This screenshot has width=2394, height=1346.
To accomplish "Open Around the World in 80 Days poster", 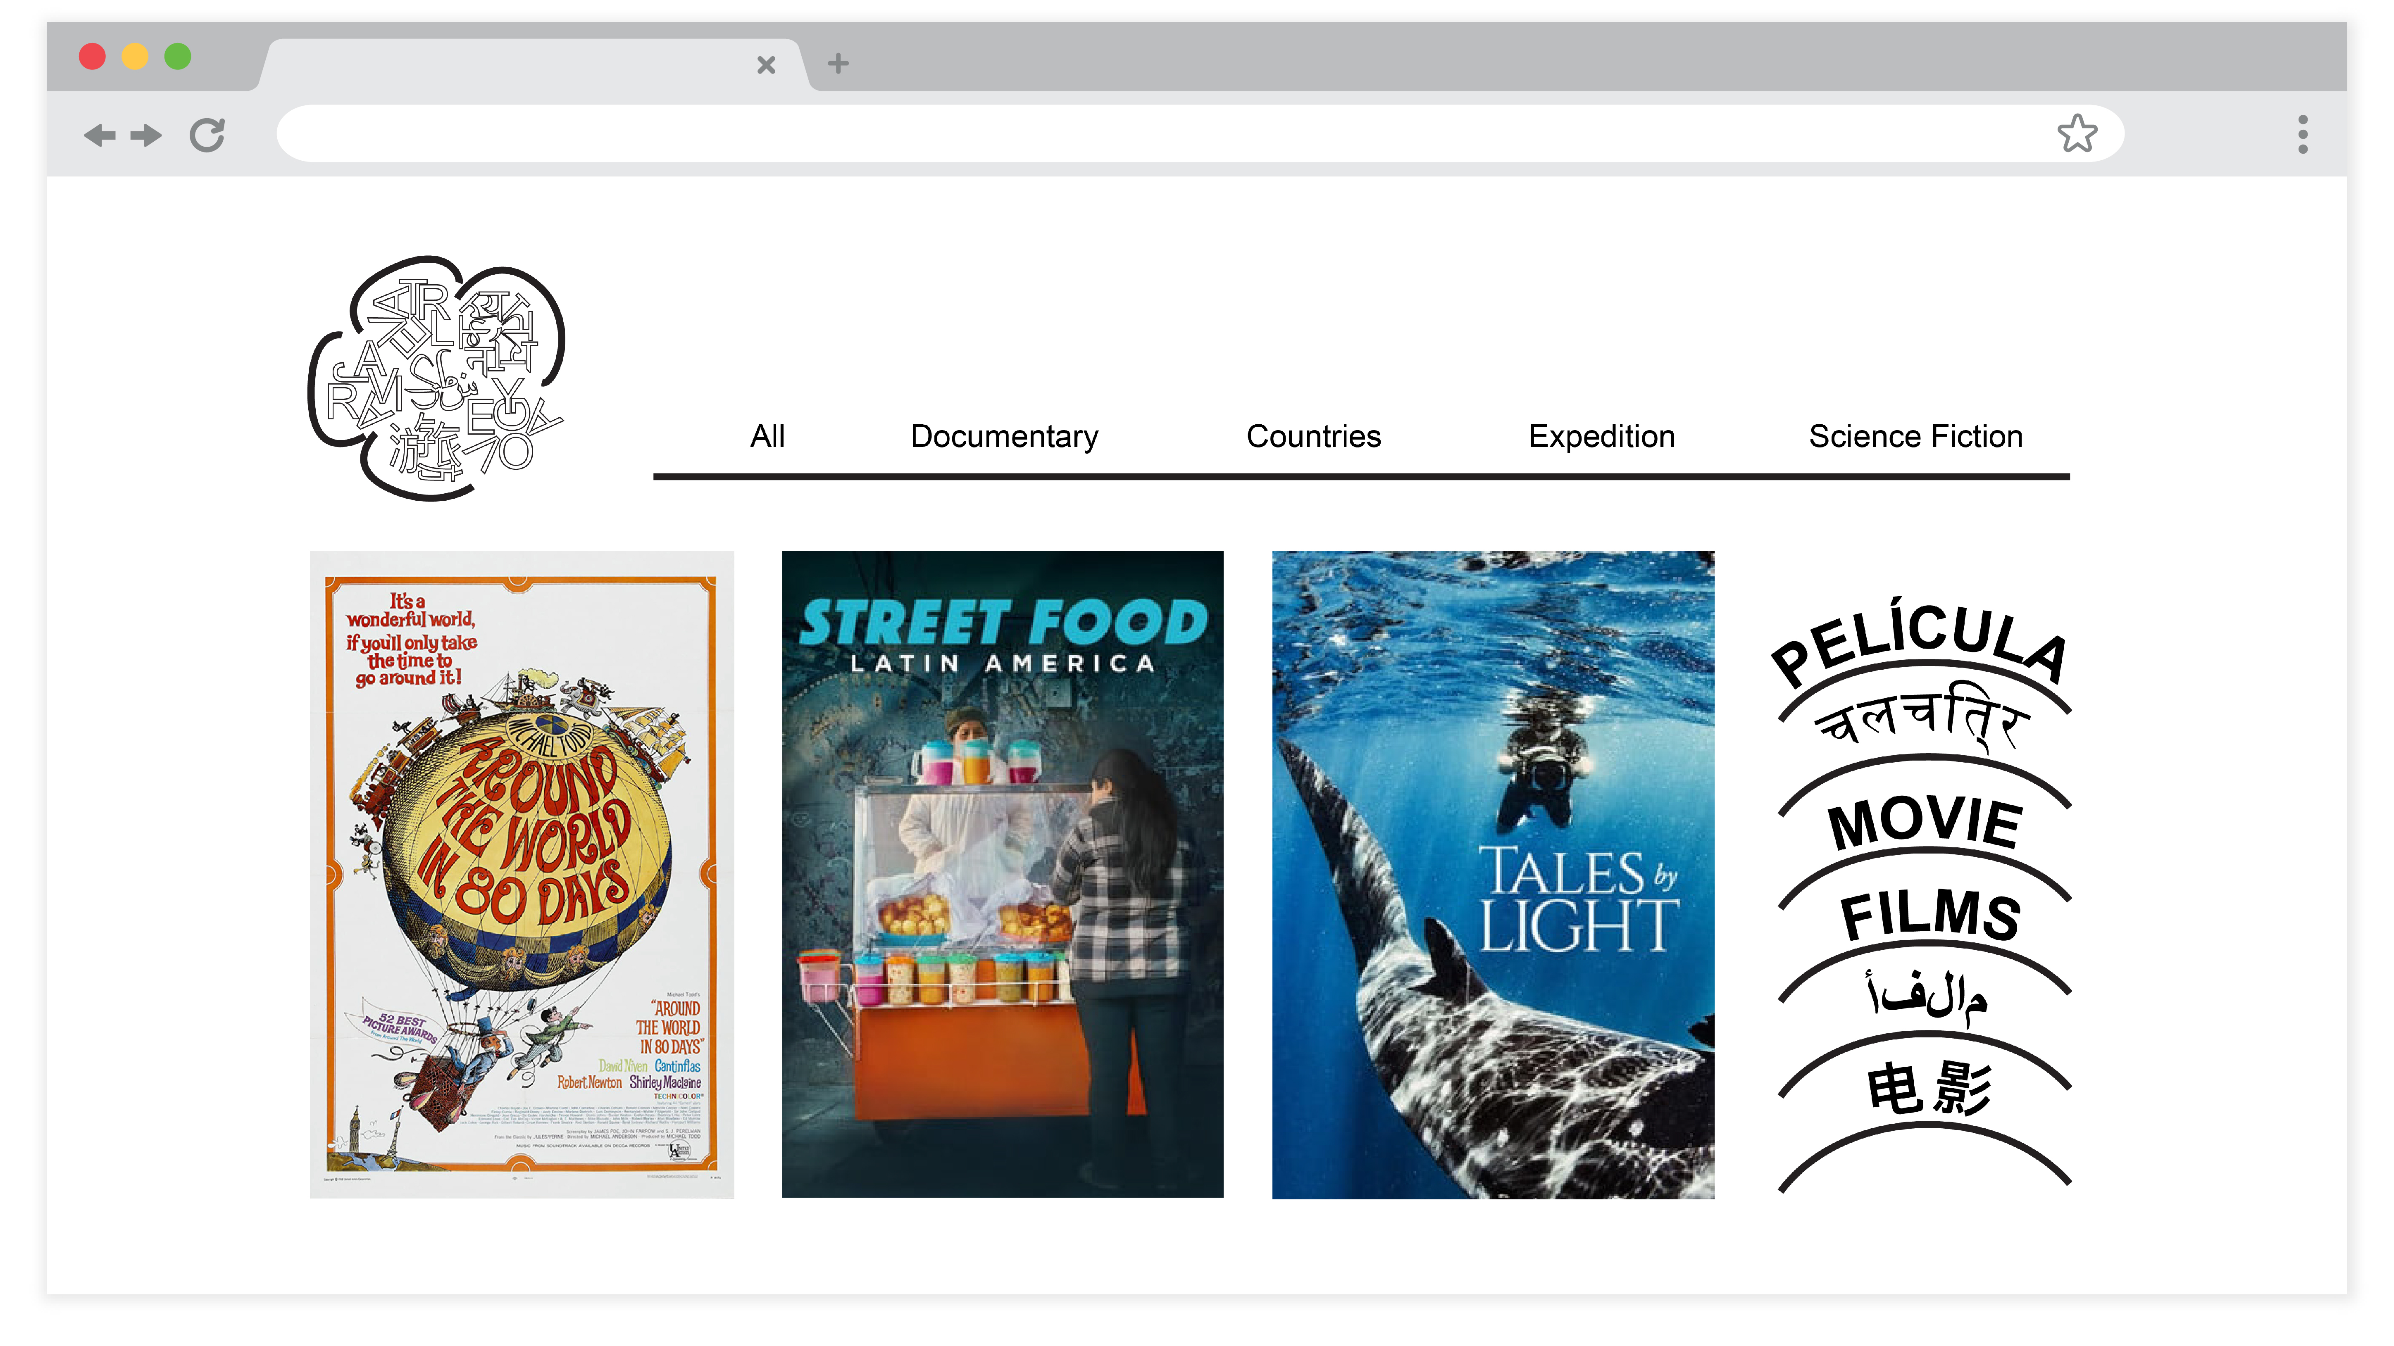I will coord(522,874).
